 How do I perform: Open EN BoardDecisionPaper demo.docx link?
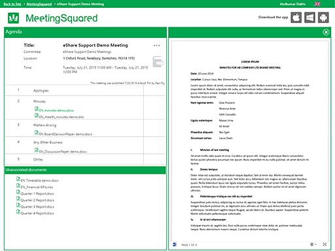65,134
